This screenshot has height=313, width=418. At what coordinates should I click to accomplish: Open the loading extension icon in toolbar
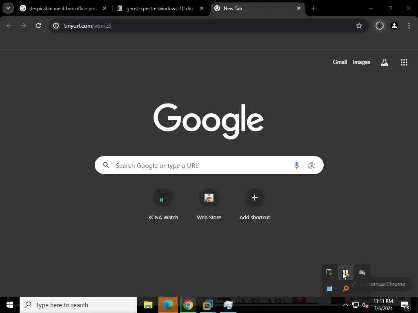pyautogui.click(x=380, y=26)
